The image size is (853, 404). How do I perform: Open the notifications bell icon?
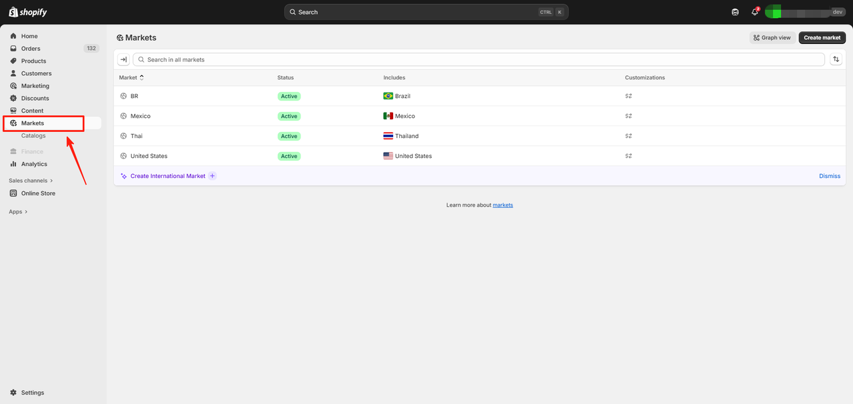tap(754, 12)
